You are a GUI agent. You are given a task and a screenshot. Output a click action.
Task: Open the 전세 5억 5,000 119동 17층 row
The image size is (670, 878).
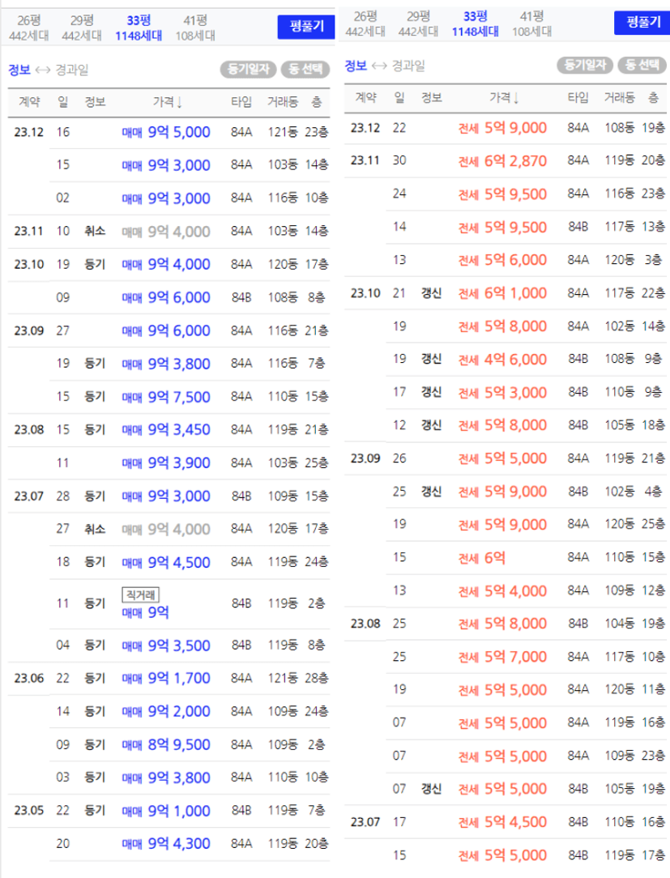point(526,855)
